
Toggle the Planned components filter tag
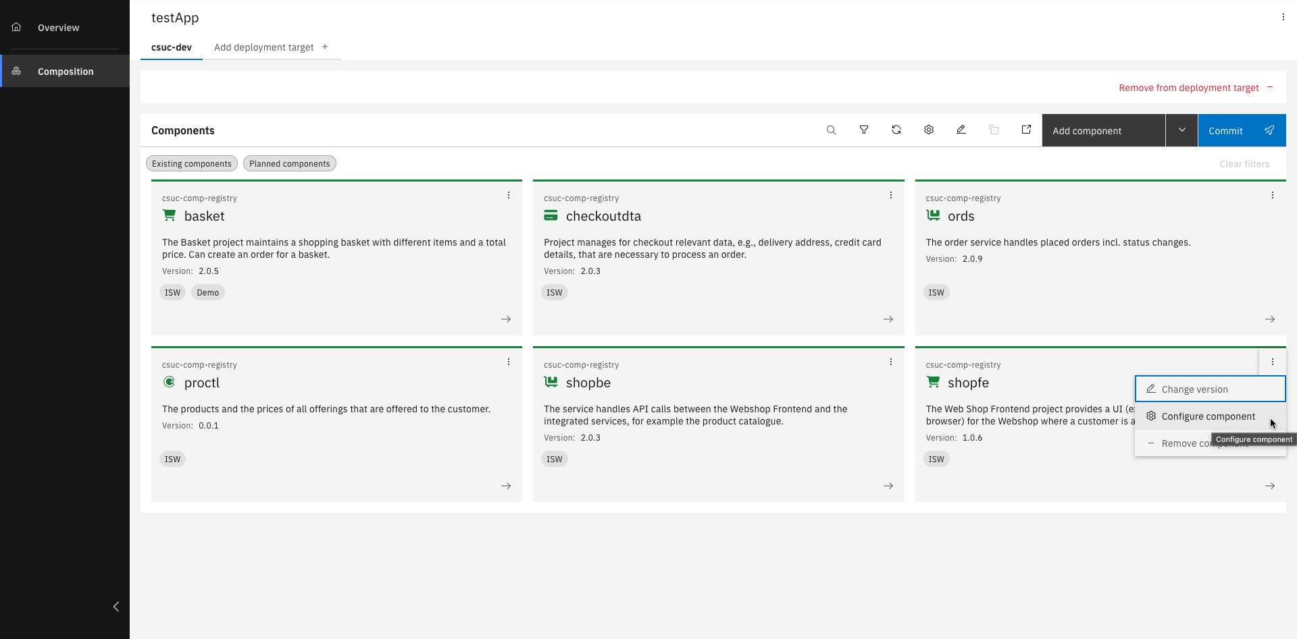(289, 163)
